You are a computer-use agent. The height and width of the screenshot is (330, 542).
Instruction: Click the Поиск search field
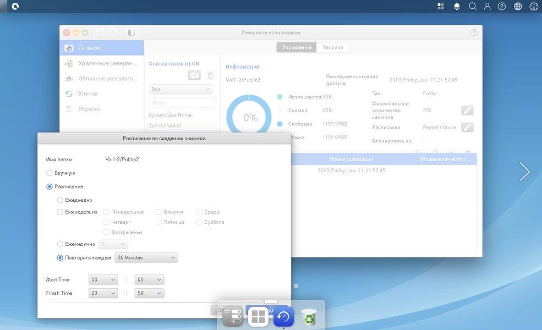pyautogui.click(x=182, y=103)
